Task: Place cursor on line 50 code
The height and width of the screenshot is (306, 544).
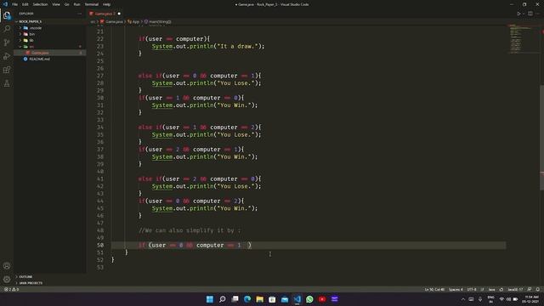Action: point(195,246)
